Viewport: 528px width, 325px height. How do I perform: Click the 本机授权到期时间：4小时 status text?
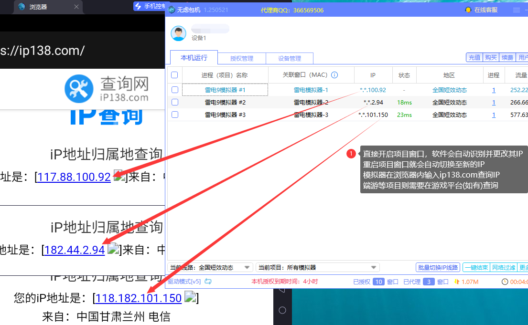pos(284,282)
